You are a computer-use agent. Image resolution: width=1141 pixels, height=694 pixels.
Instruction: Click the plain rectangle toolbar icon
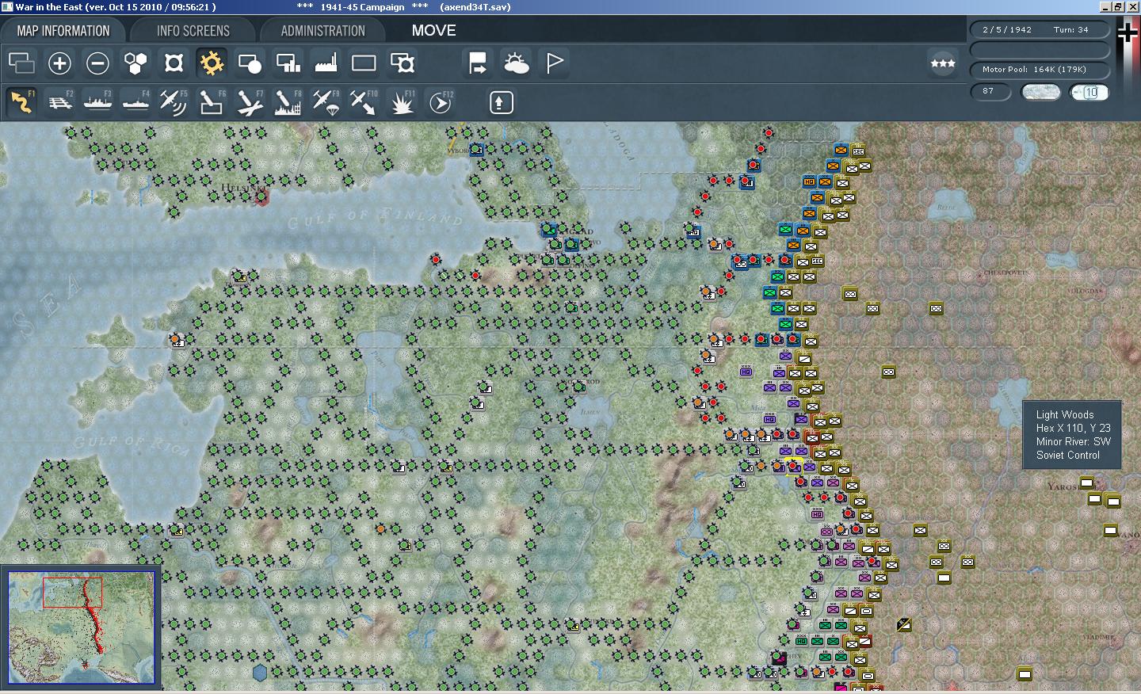tap(364, 63)
